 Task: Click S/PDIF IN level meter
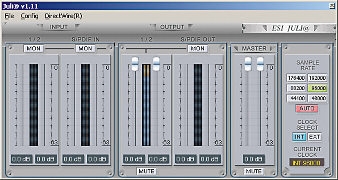coord(85,105)
